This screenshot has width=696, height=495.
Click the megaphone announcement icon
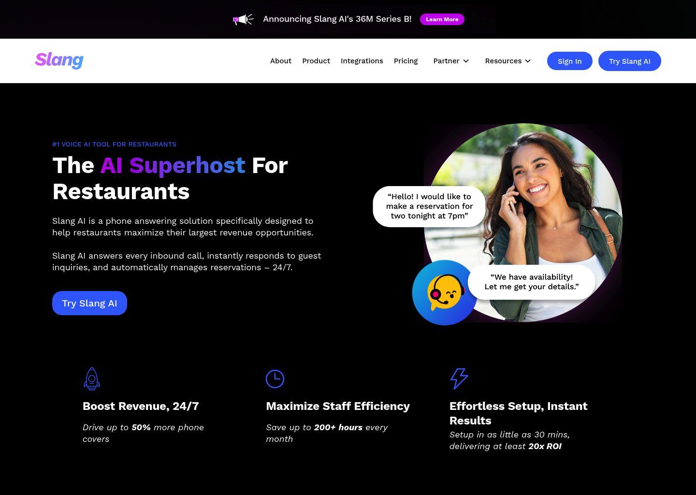[x=243, y=19]
